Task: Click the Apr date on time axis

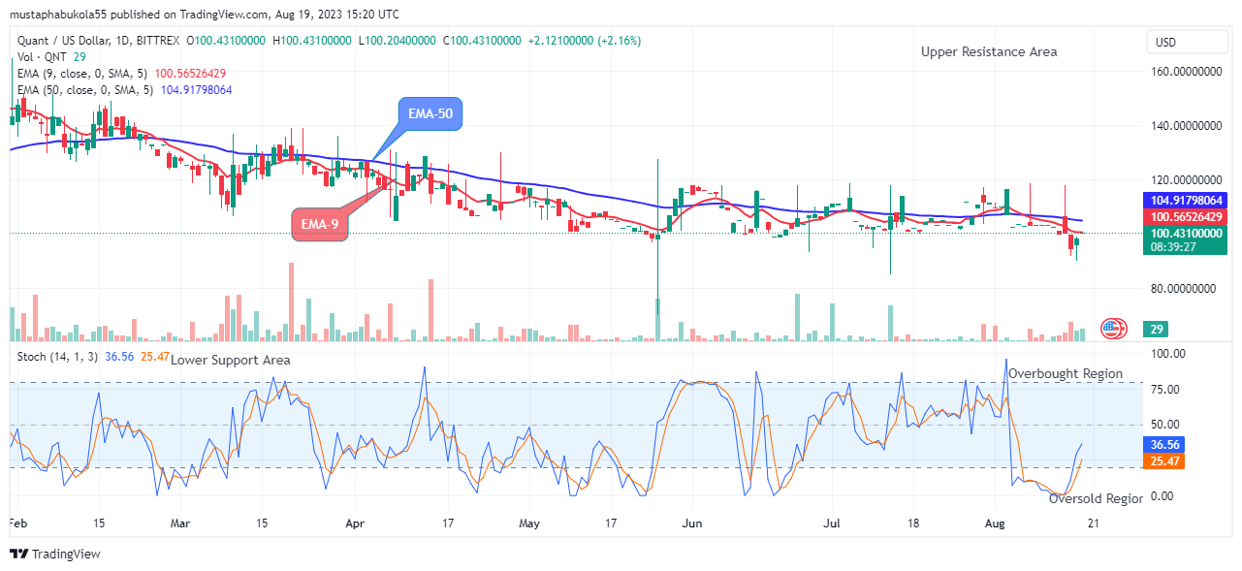Action: pos(356,522)
